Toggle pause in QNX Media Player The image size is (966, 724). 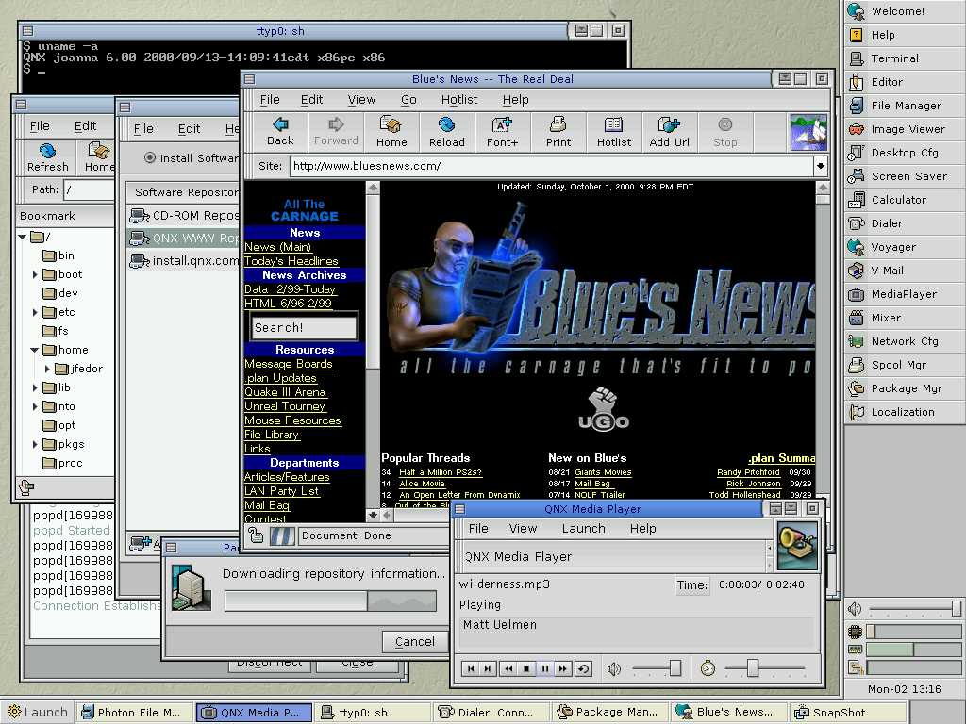click(545, 668)
